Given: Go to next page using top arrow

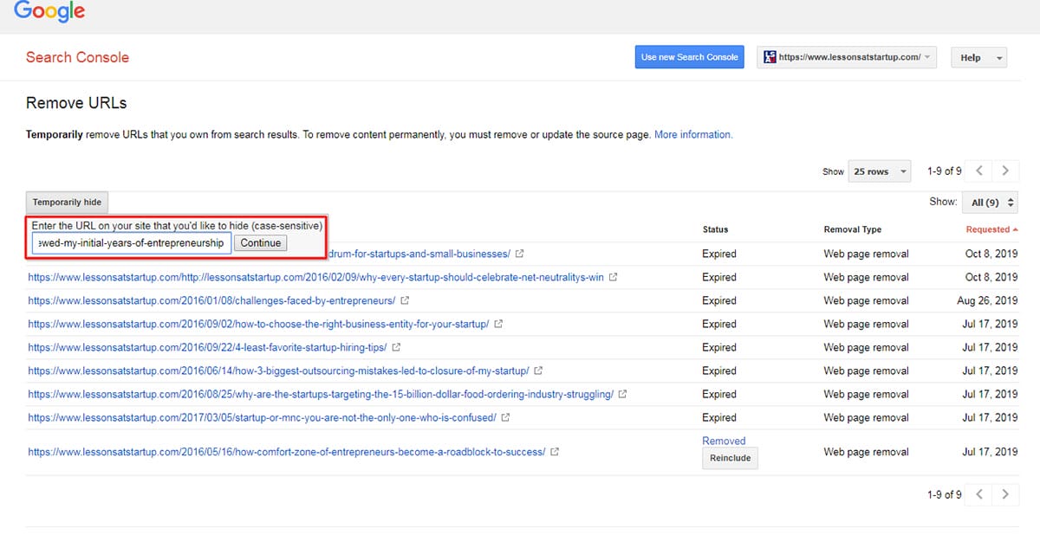Looking at the screenshot, I should [x=1005, y=171].
